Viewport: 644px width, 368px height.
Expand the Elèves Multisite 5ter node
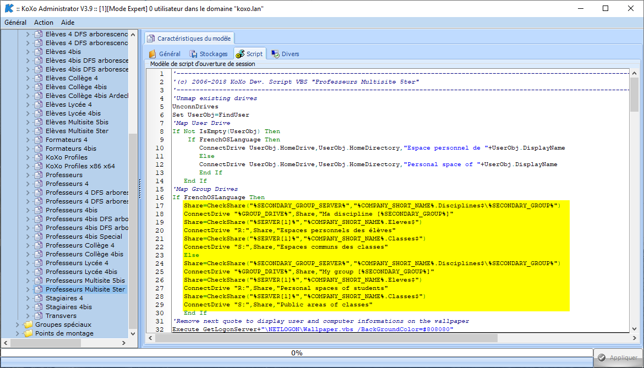tap(28, 131)
